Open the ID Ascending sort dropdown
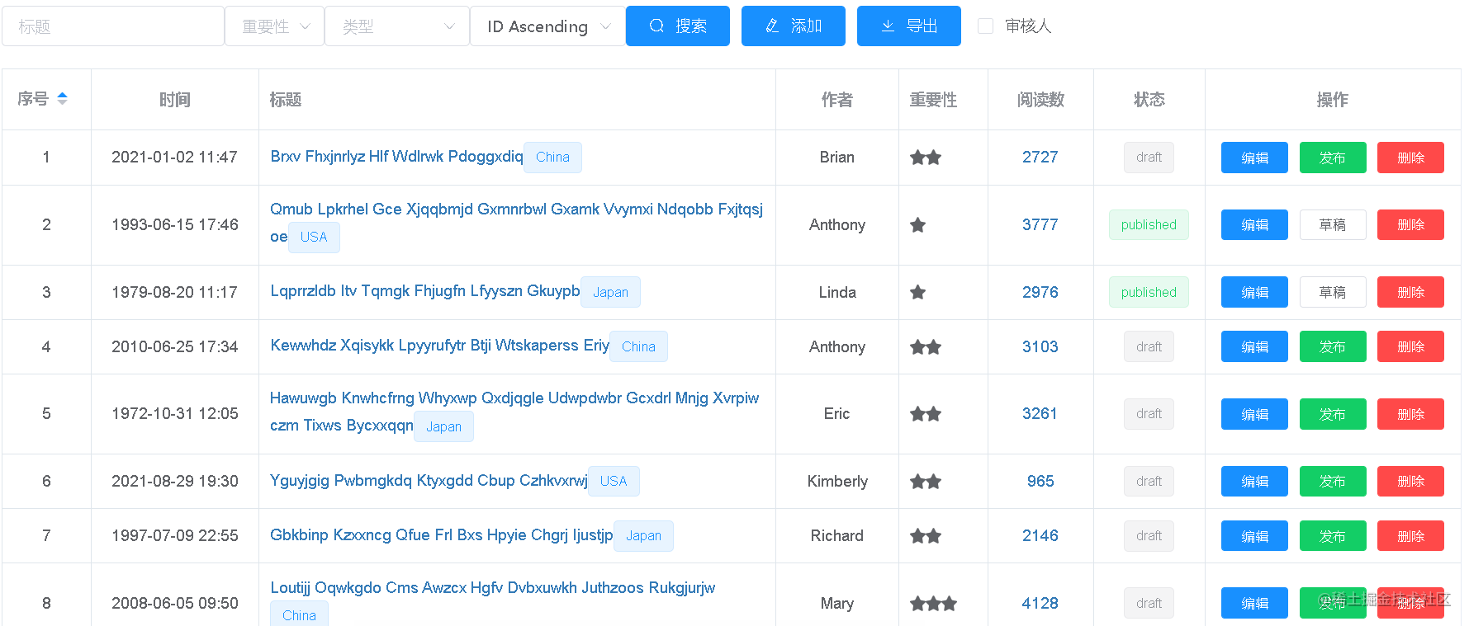Image resolution: width=1469 pixels, height=626 pixels. 547,26
